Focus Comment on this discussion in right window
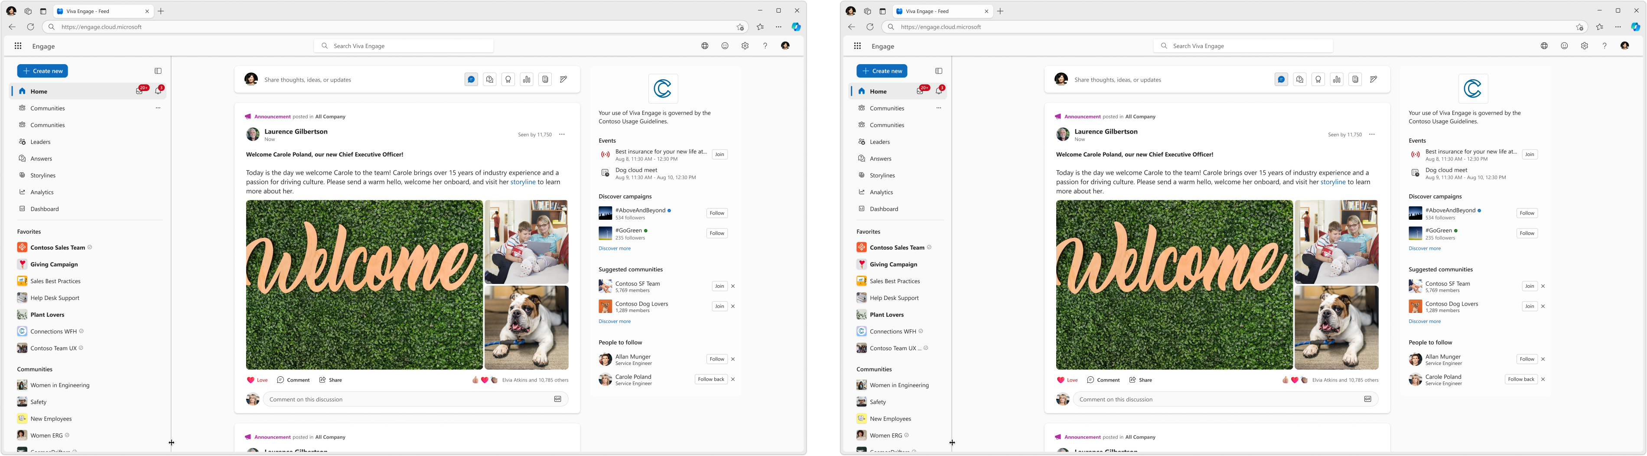This screenshot has width=1647, height=456. coord(1226,399)
